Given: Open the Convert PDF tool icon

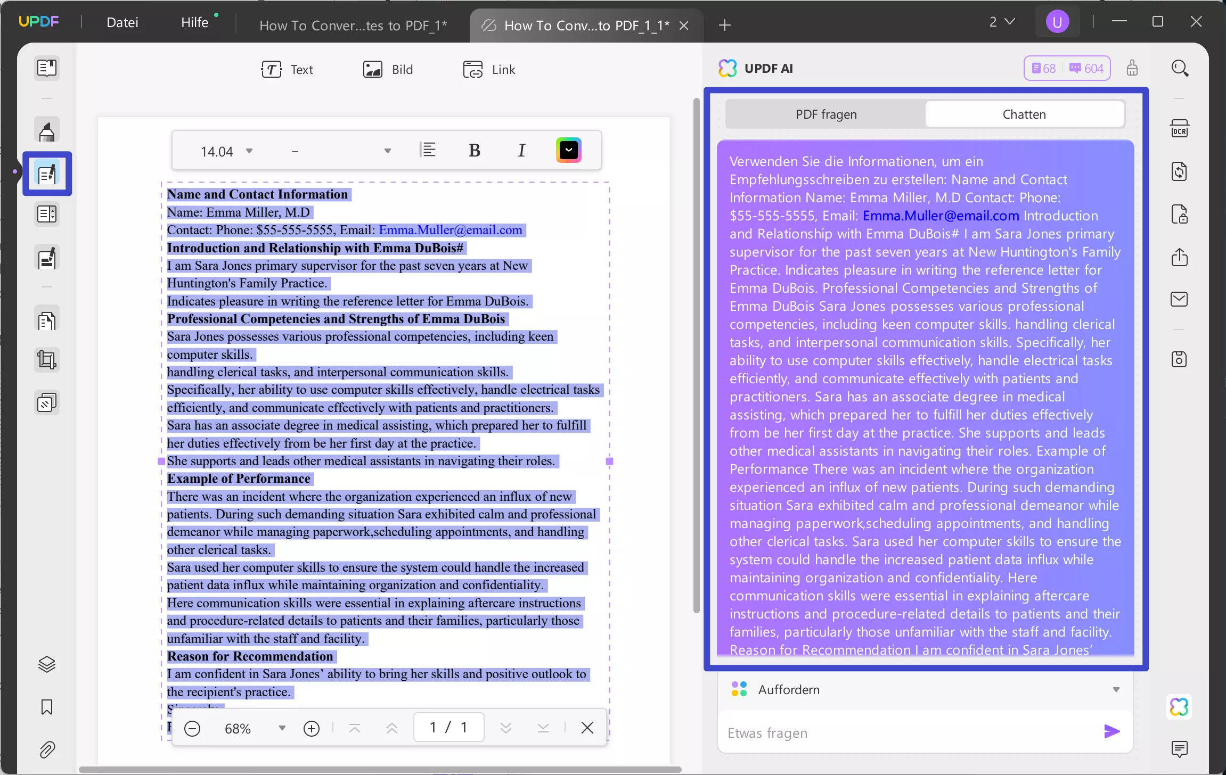Looking at the screenshot, I should point(1179,171).
